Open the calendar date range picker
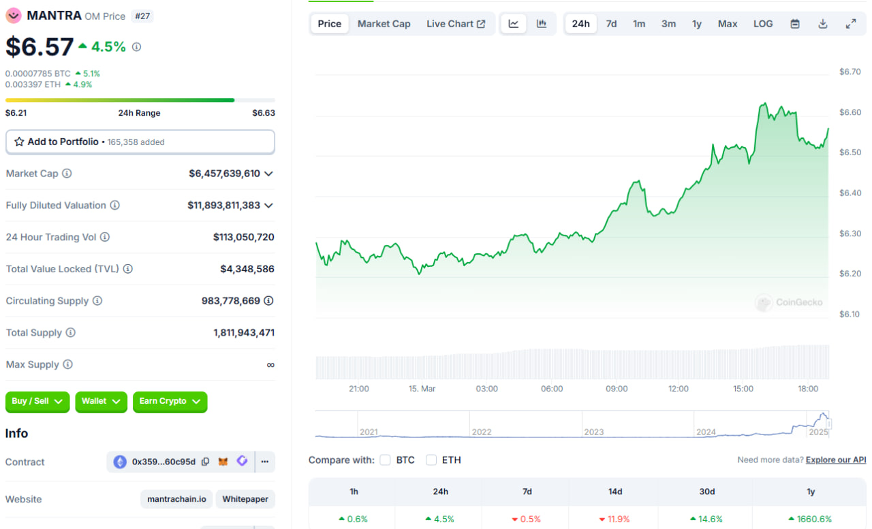Screen dimensions: 872x529 coord(795,24)
